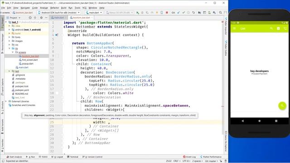The image size is (290, 163).
Task: Open the Project view mode dropdown
Action: 13,18
